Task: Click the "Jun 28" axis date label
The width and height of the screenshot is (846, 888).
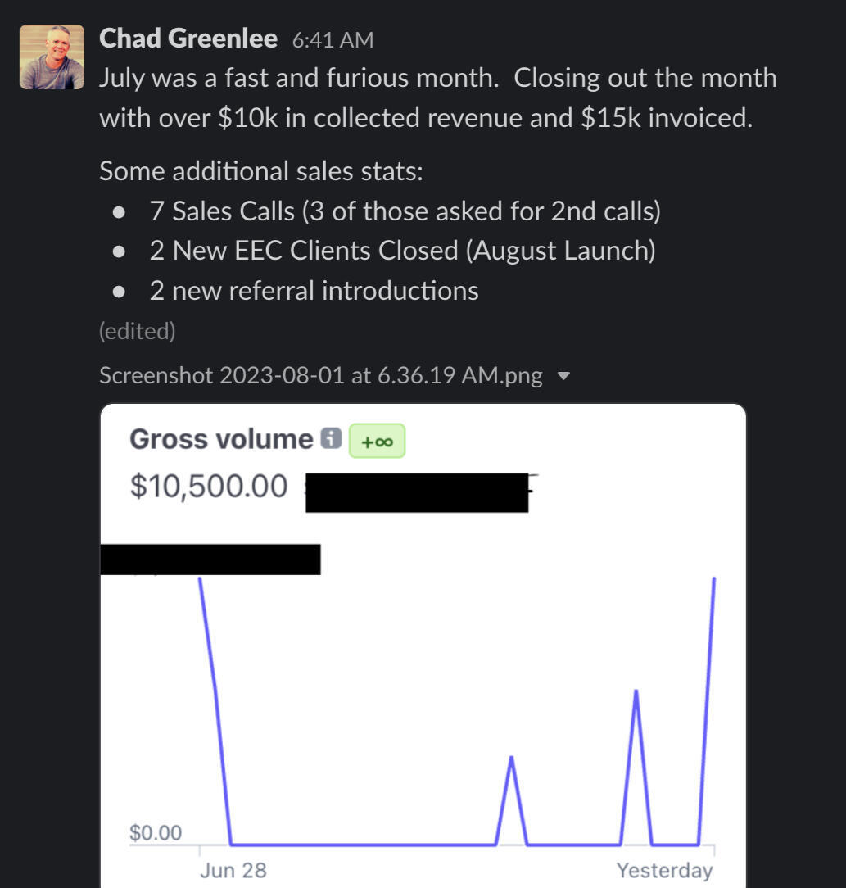Action: [233, 870]
